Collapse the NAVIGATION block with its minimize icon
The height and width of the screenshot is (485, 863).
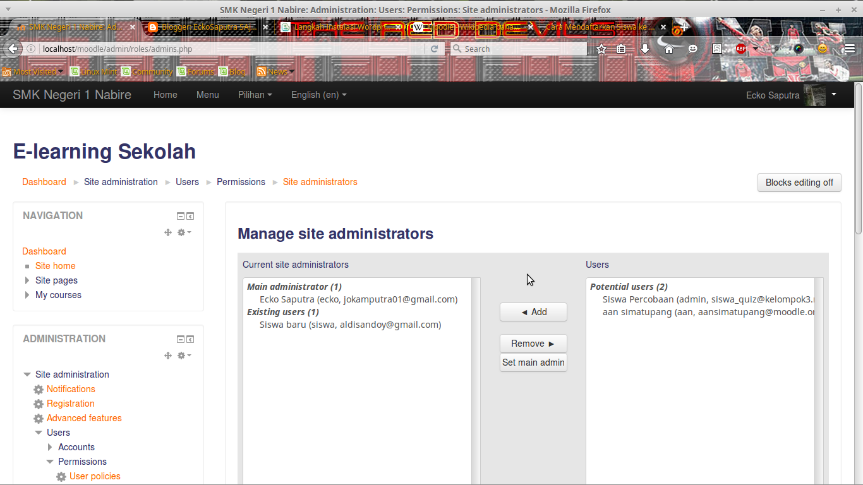180,215
